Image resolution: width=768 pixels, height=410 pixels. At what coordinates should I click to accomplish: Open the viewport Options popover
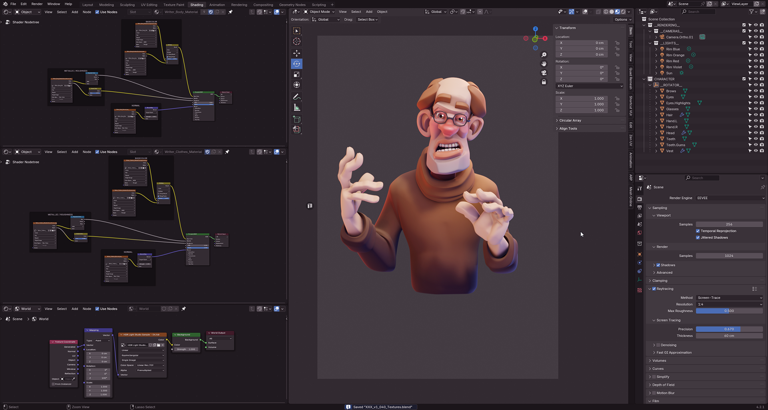pyautogui.click(x=623, y=20)
